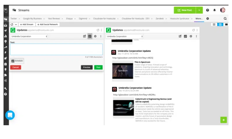Open gear settings in right Updates stream
Screen dimensions: 232x139
click(x=191, y=36)
